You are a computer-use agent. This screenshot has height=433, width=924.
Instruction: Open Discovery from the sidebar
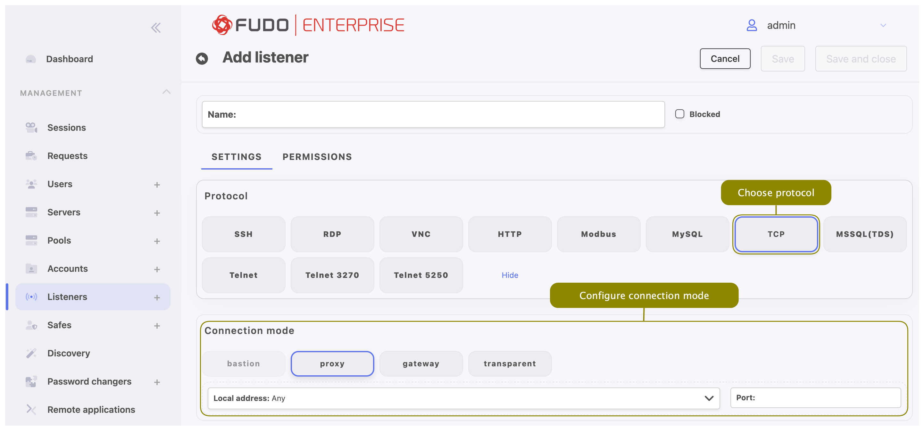[69, 353]
